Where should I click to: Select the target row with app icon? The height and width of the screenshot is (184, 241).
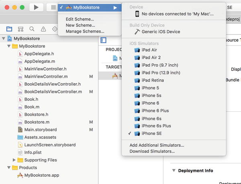click(110, 76)
